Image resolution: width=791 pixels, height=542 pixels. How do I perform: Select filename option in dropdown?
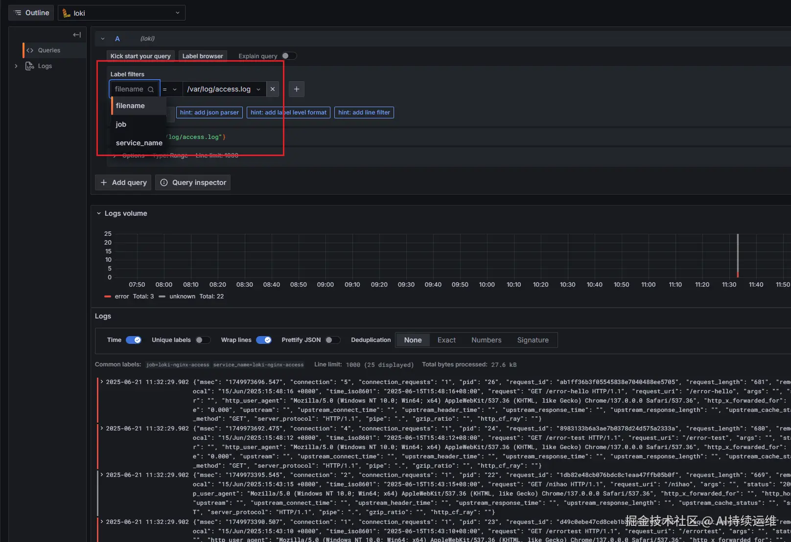point(139,106)
